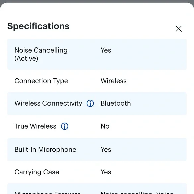Select the Wireless Connectivity label
This screenshot has height=194, width=194.
pyautogui.click(x=48, y=103)
